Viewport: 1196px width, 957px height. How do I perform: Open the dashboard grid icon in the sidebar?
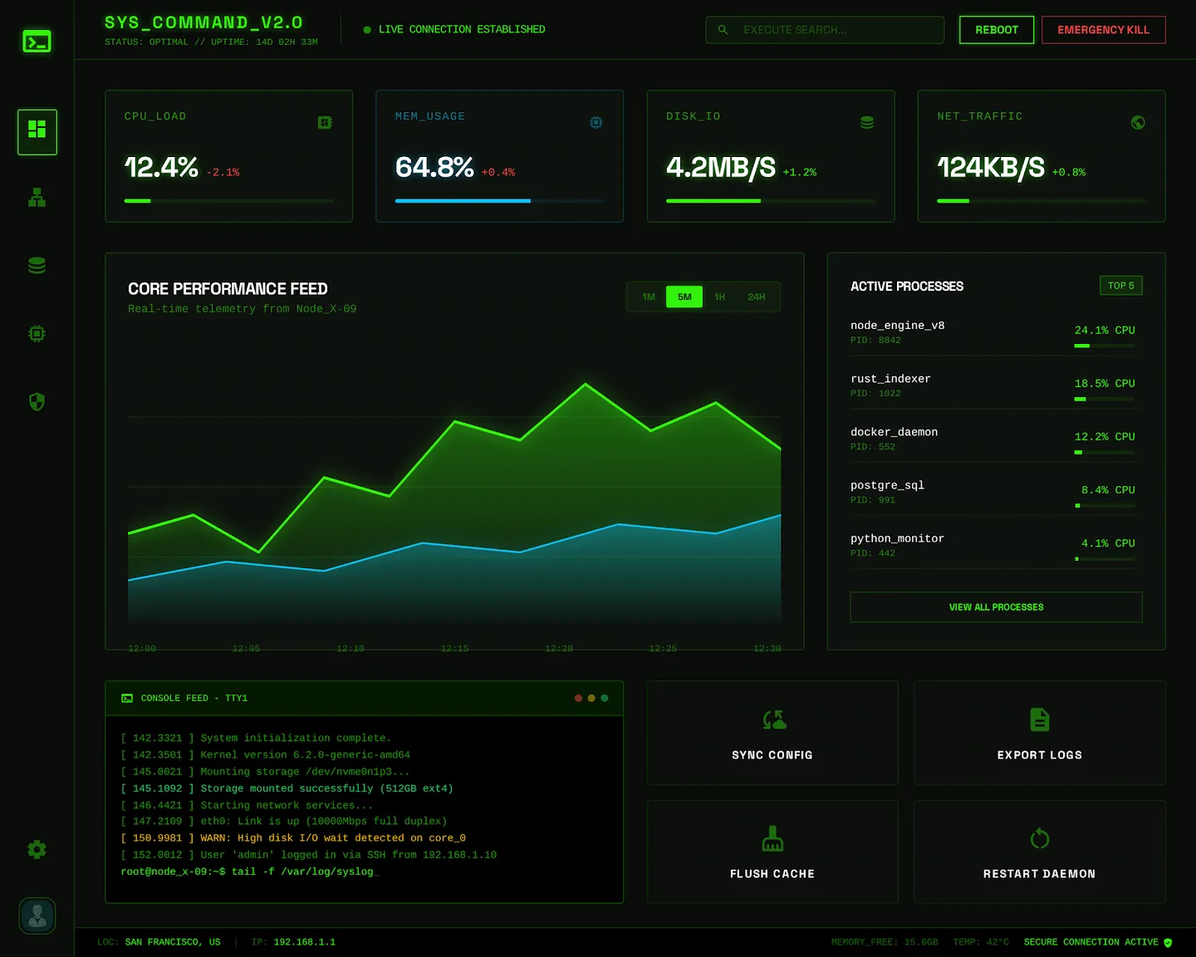(x=37, y=131)
